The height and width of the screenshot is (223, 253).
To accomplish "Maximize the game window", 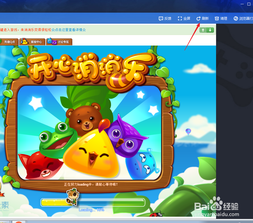I will coord(249,4).
